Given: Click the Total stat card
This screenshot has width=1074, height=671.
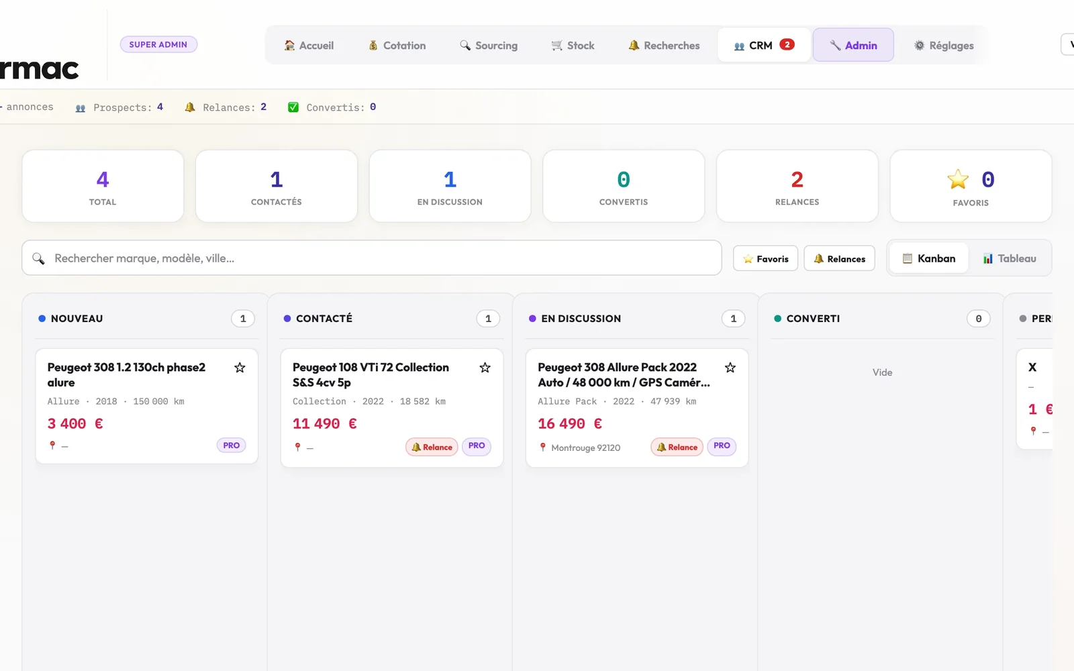Looking at the screenshot, I should 103,186.
